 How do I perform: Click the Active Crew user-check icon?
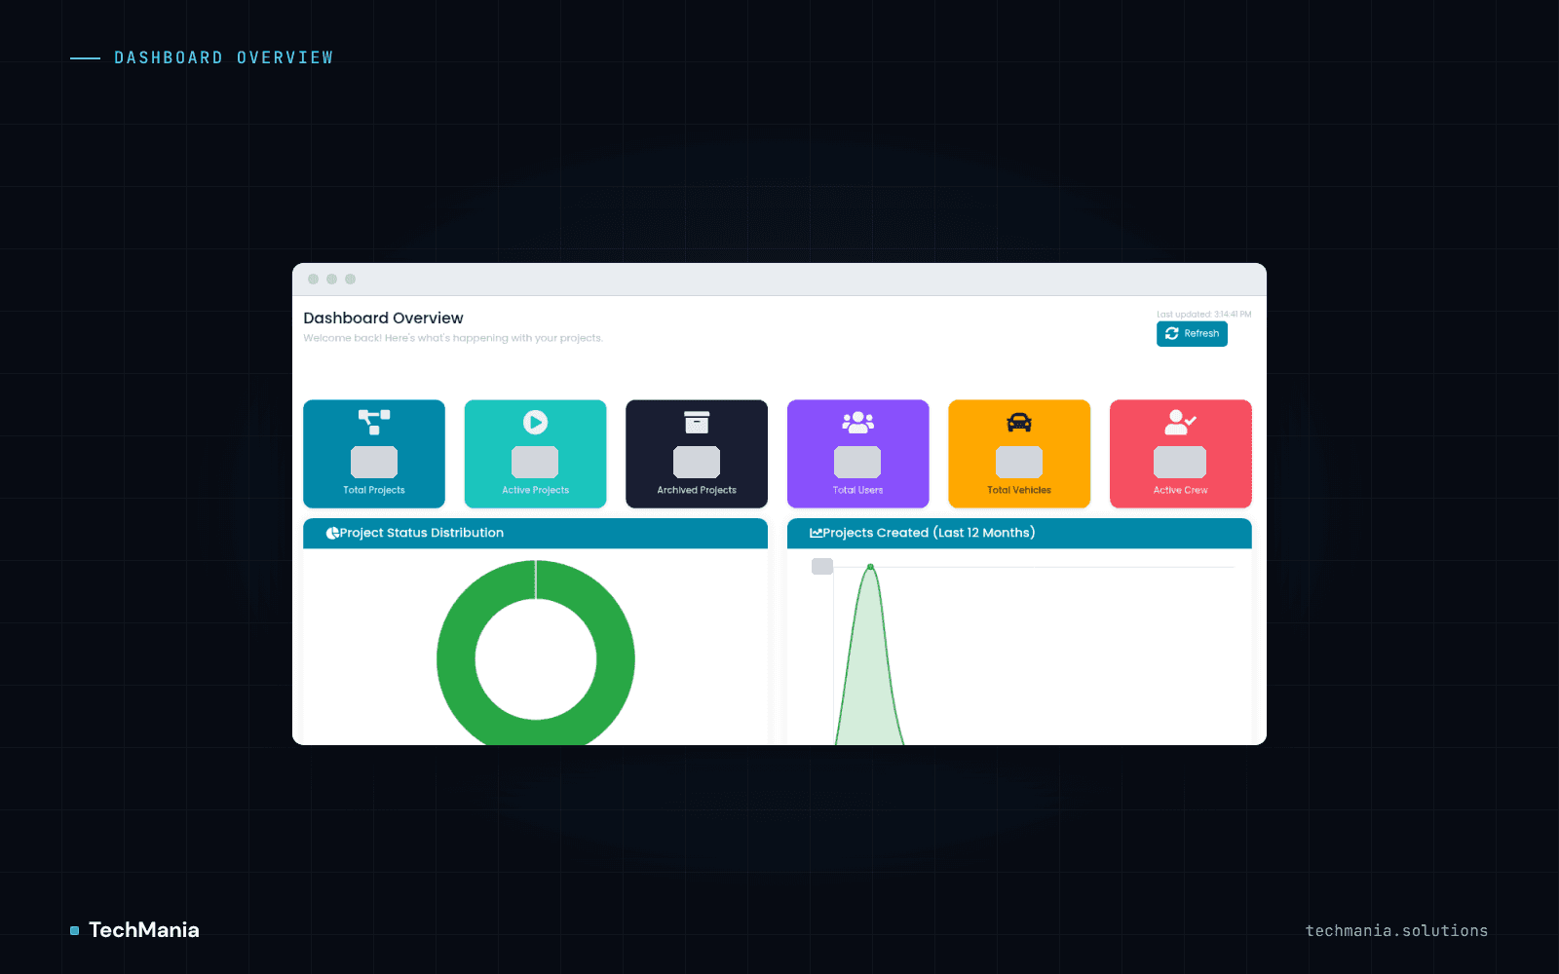[x=1181, y=422]
